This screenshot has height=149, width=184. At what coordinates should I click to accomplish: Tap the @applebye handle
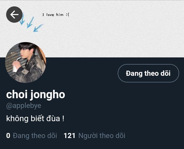pos(24,106)
